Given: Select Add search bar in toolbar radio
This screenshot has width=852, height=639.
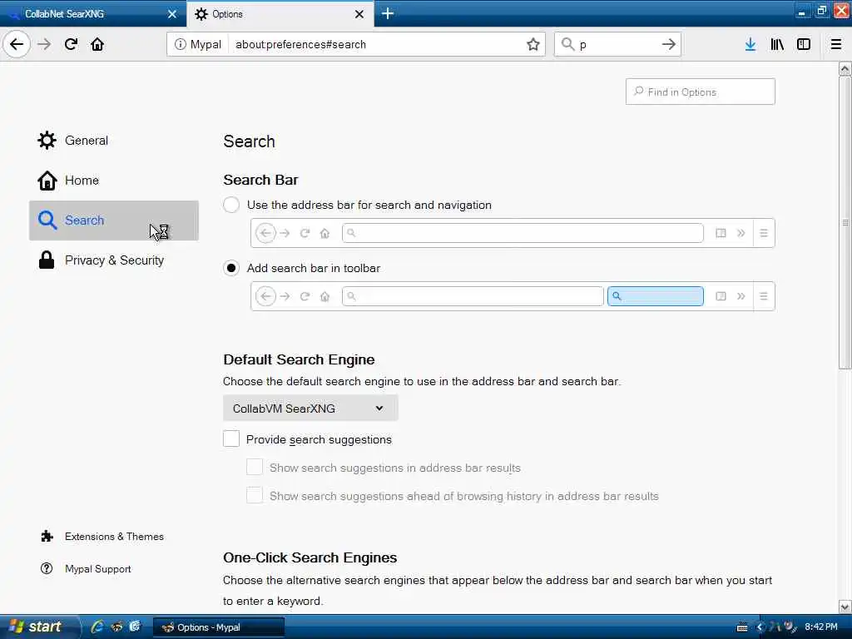Looking at the screenshot, I should click(x=231, y=268).
